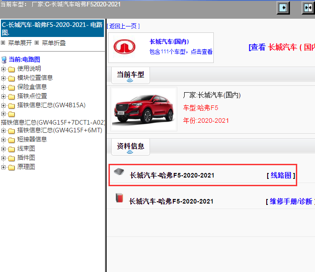Image resolution: width=315 pixels, height=272 pixels.
Task: Click the folder icon beside 线束图
Action: pyautogui.click(x=11, y=149)
